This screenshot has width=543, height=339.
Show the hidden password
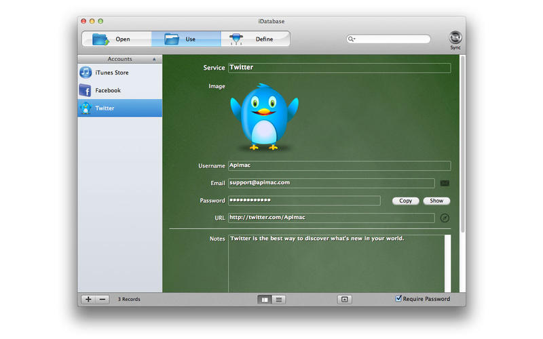436,201
